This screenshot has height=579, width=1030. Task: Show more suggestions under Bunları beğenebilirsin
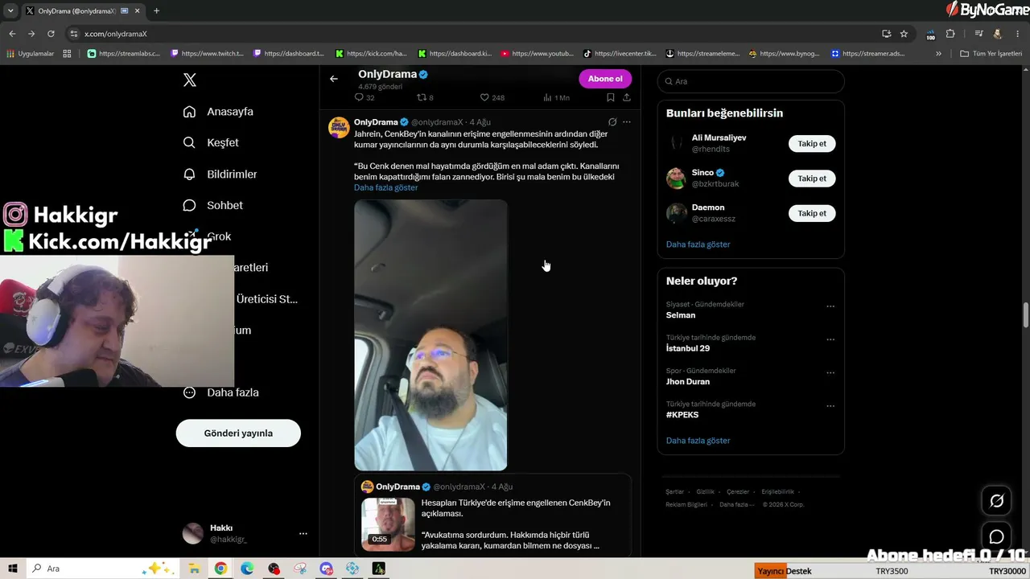[698, 244]
